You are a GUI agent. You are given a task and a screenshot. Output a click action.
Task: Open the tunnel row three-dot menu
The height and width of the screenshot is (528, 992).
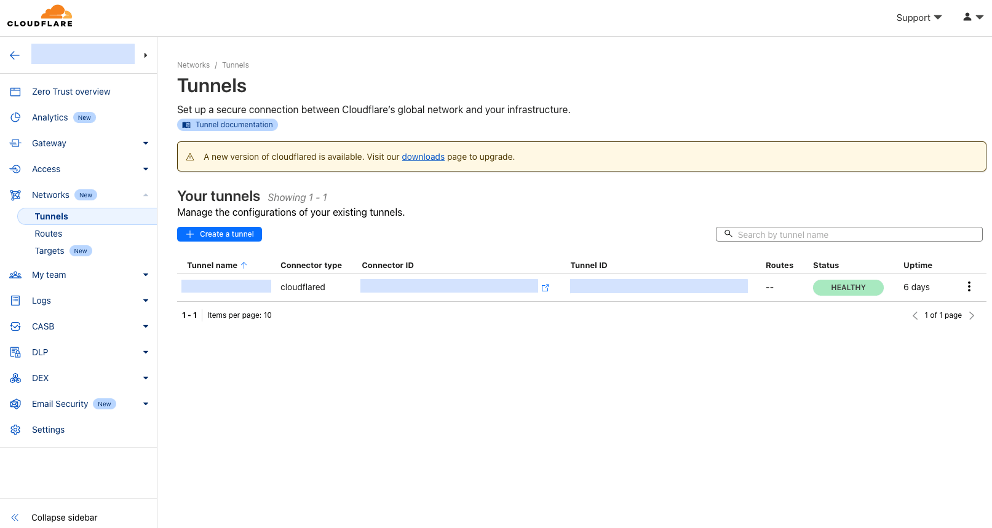969,286
